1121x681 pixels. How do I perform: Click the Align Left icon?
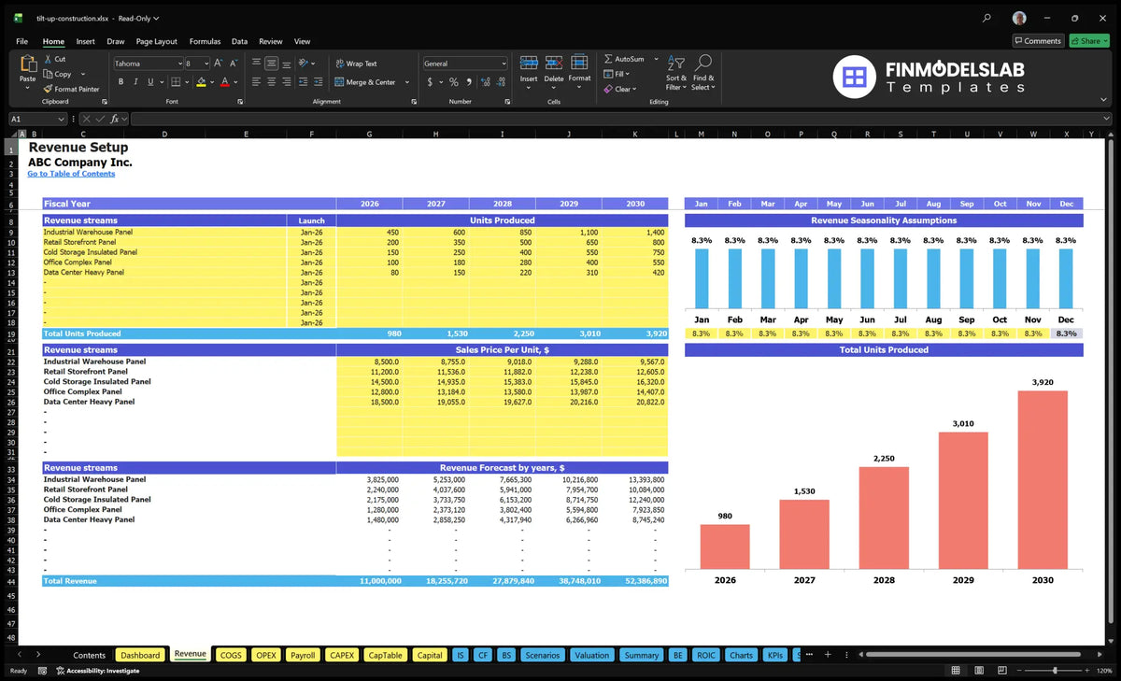coord(256,82)
